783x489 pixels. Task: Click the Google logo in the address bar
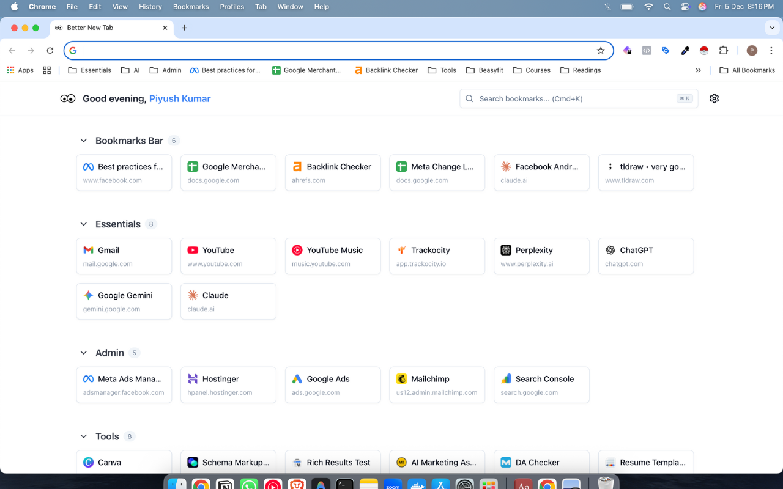(73, 50)
